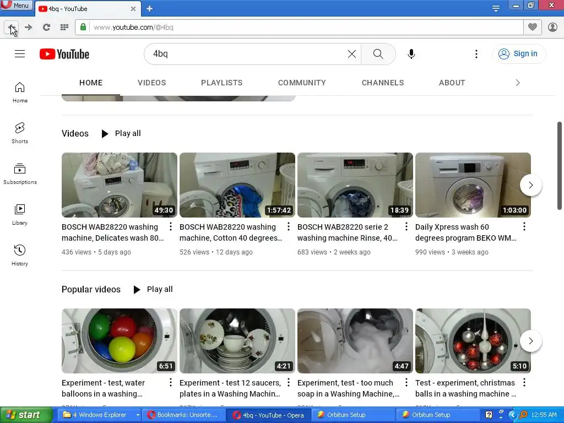Show next videos in the Popular videos row
The image size is (564, 423).
pyautogui.click(x=530, y=340)
